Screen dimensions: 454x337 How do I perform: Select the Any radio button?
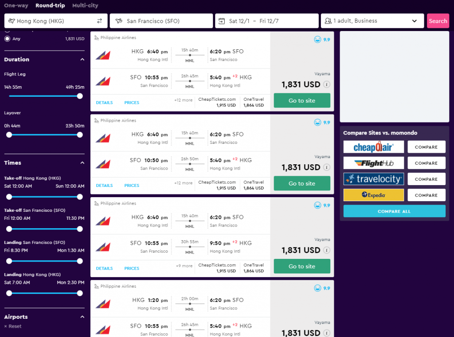pyautogui.click(x=7, y=39)
